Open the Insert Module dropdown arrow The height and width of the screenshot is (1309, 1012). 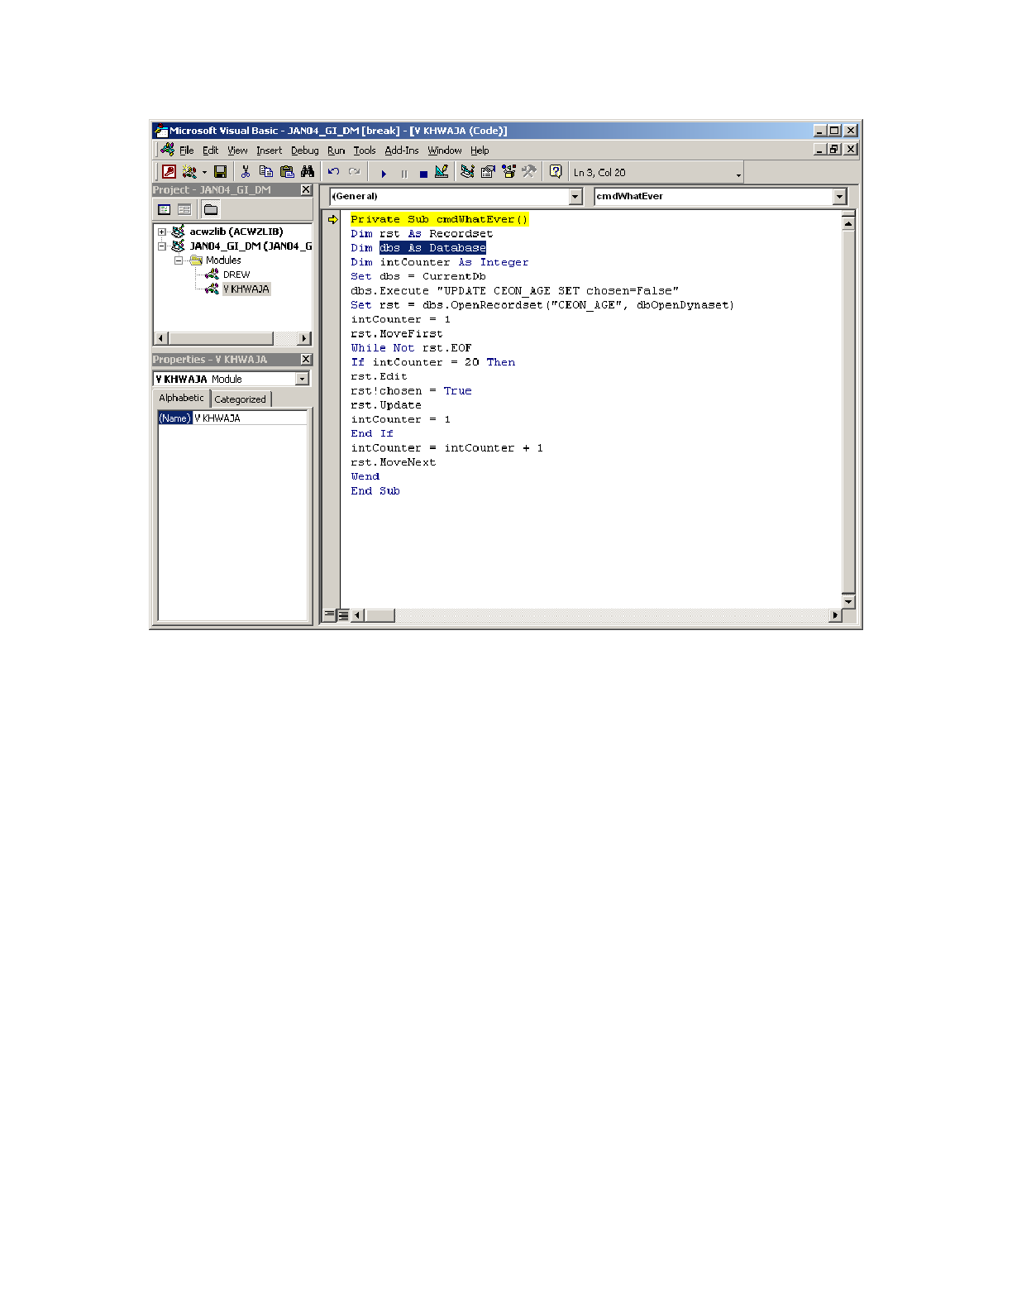tap(204, 173)
